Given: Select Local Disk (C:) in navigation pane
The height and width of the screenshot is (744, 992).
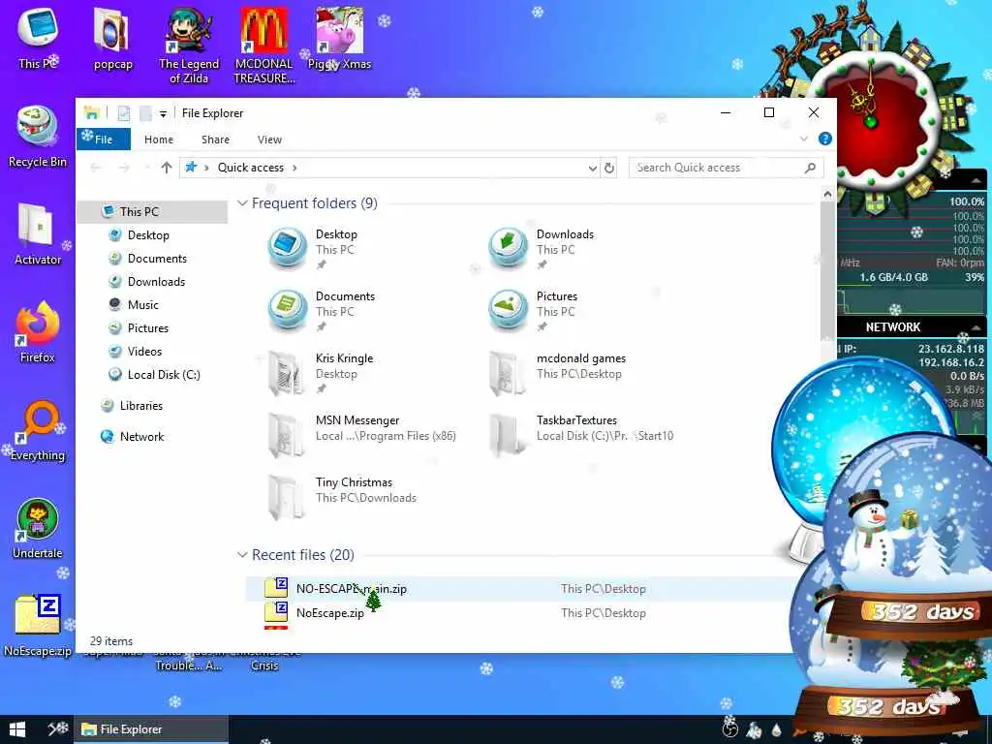Looking at the screenshot, I should point(152,375).
